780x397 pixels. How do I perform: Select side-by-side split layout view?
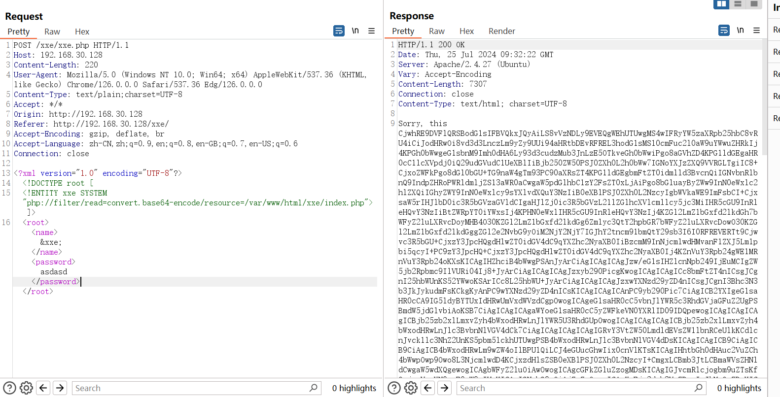point(721,4)
